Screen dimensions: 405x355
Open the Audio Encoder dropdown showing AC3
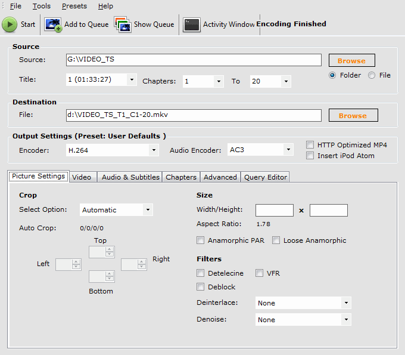(x=260, y=150)
